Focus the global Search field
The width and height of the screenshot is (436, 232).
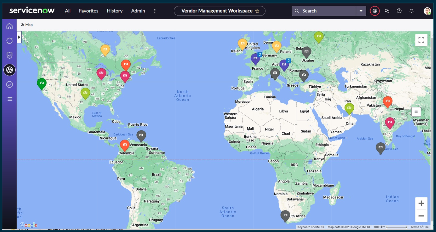[324, 11]
